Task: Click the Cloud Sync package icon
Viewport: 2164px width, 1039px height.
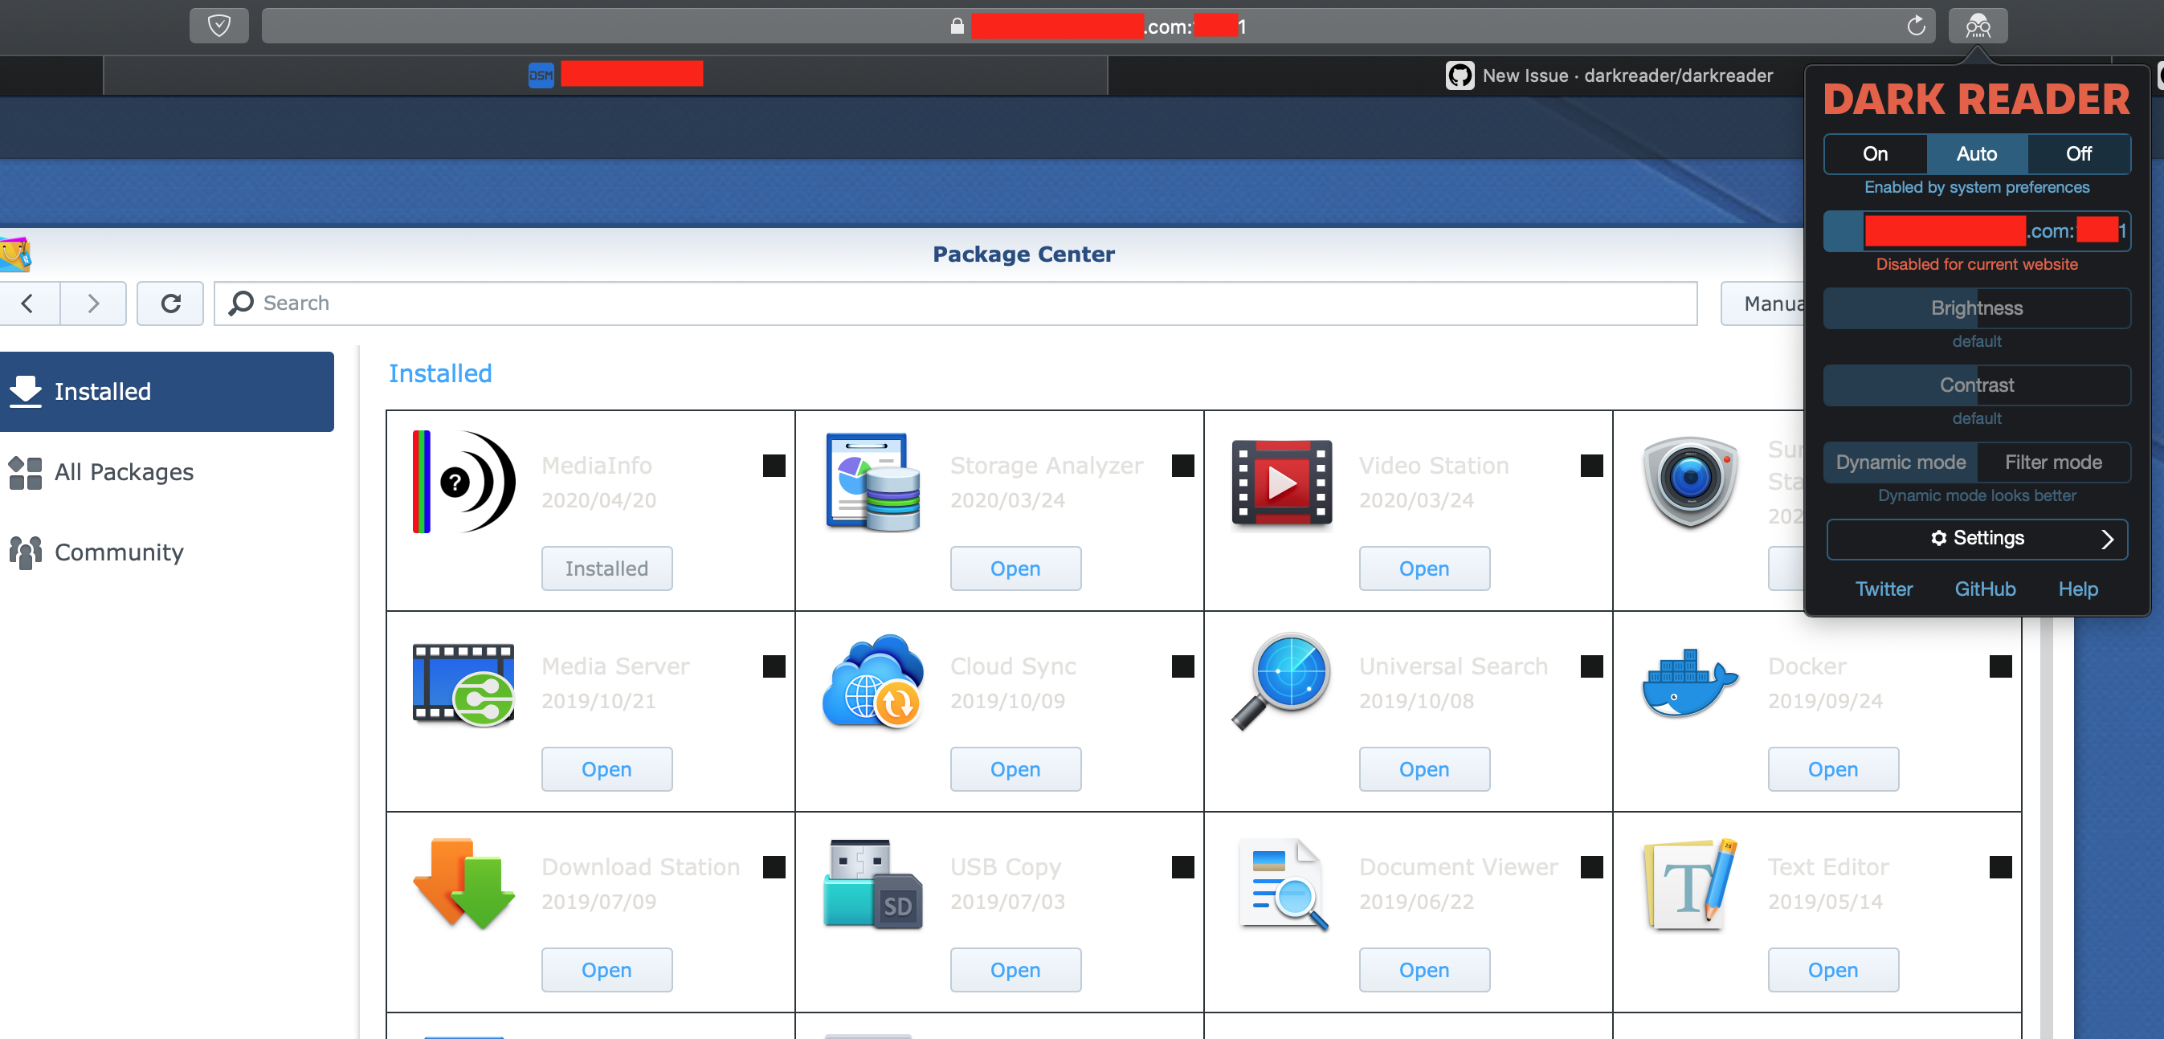Action: coord(873,682)
